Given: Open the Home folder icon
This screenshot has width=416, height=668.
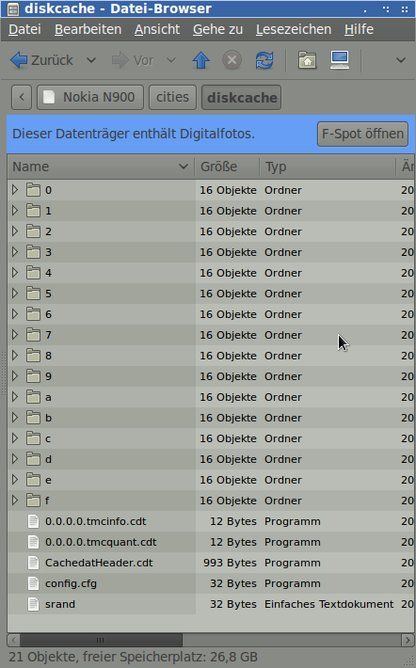Looking at the screenshot, I should (x=307, y=60).
